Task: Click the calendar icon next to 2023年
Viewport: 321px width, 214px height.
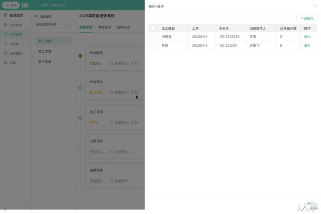Action: click(37, 17)
